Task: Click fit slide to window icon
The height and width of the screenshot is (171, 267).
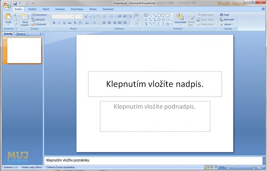Action: (260, 167)
